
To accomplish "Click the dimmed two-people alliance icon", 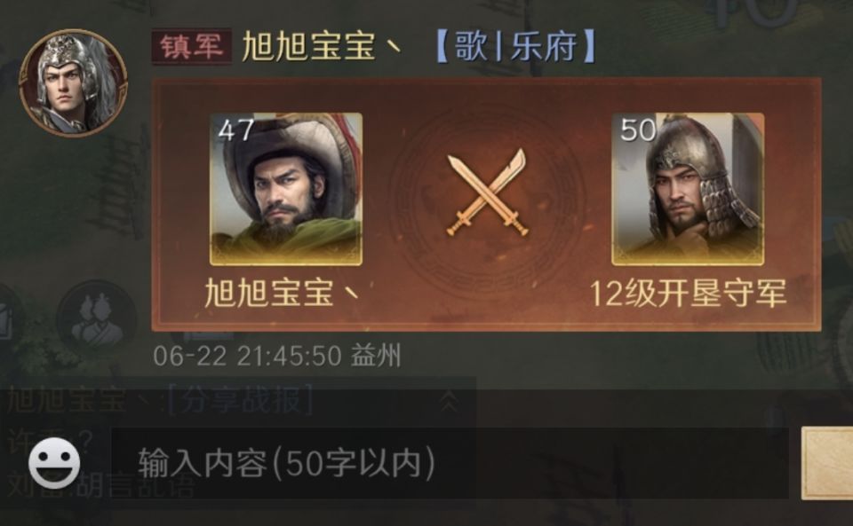I will [x=98, y=320].
